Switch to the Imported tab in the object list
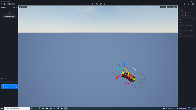 [x=7, y=79]
